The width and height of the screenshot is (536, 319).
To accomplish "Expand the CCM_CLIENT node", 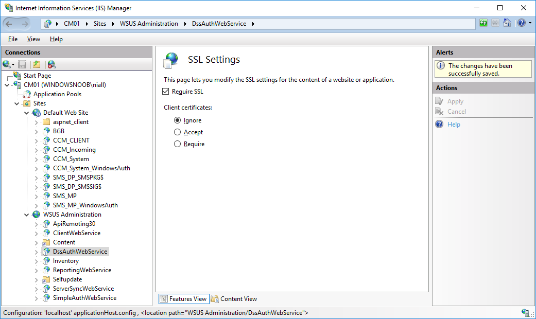I will pyautogui.click(x=37, y=140).
